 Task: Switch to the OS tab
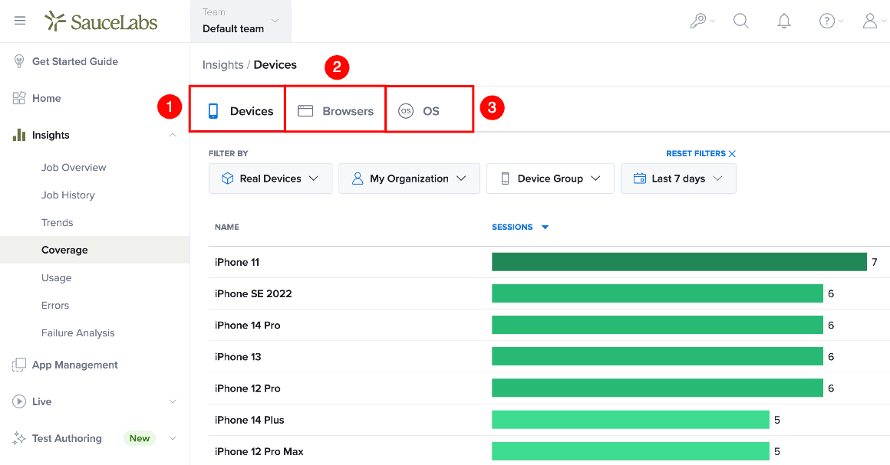[430, 109]
